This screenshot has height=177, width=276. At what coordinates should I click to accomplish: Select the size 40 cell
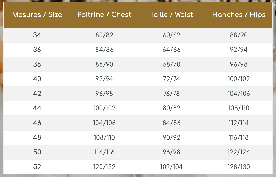[37, 79]
